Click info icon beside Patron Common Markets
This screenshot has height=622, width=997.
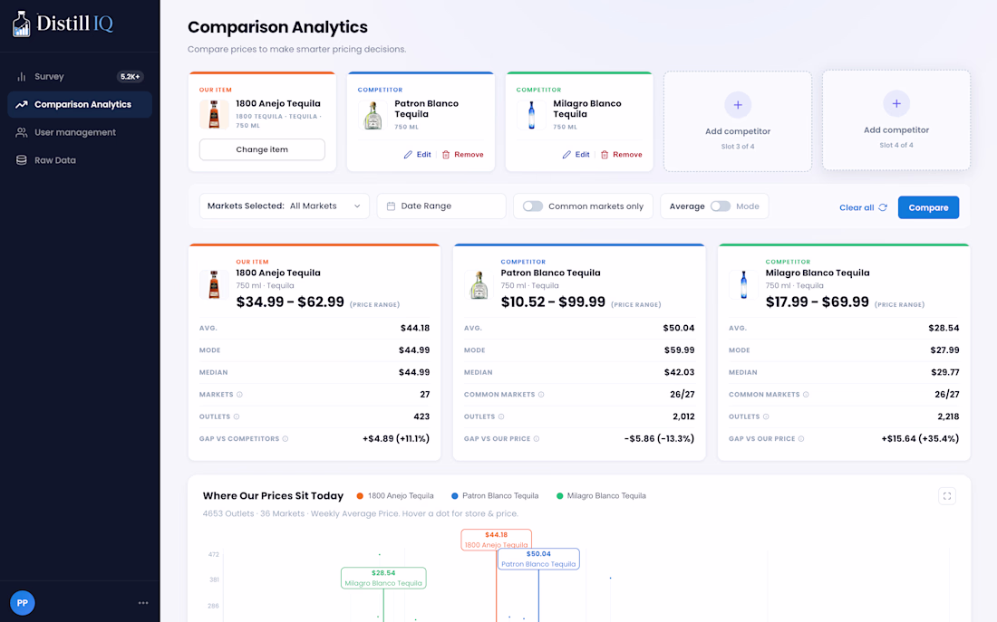[541, 395]
